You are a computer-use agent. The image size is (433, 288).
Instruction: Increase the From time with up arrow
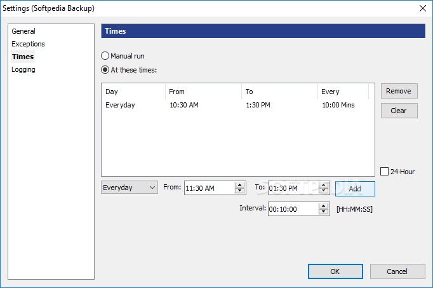tap(240, 185)
